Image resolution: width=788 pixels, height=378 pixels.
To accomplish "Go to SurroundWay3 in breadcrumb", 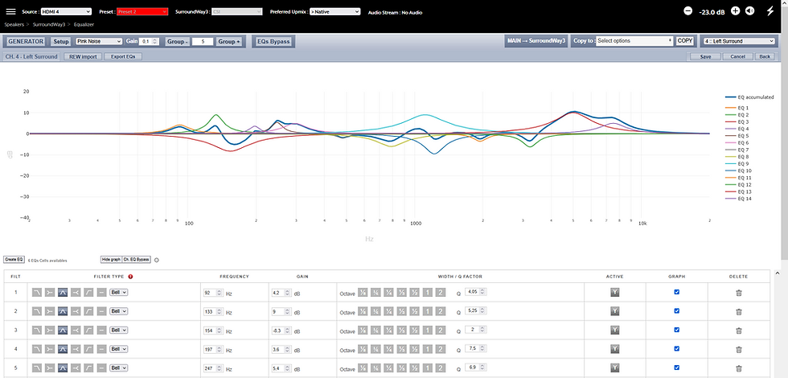I will pyautogui.click(x=47, y=23).
